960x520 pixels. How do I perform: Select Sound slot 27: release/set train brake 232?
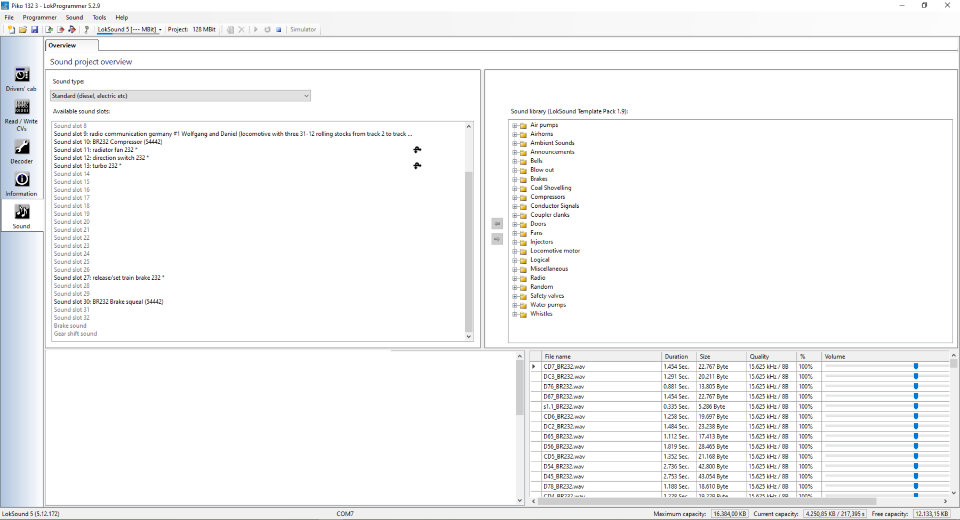click(109, 278)
